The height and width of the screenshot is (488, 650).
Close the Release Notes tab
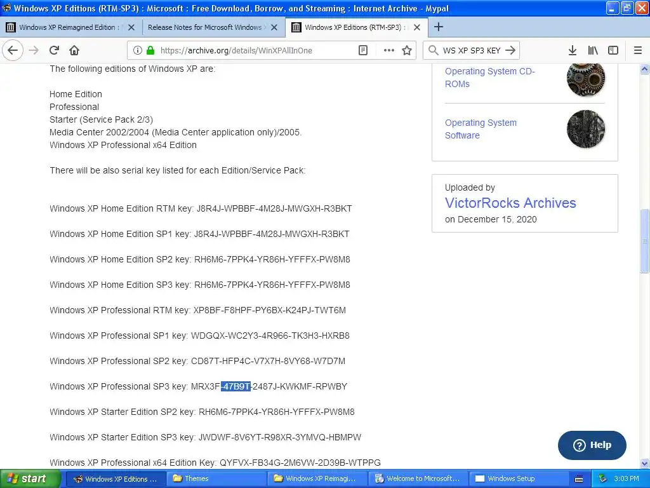[x=274, y=27]
